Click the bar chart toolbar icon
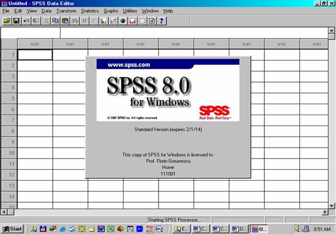The width and height of the screenshot is (336, 234). click(103, 21)
